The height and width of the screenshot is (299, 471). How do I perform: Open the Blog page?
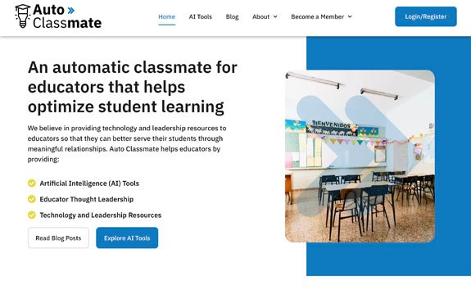232,17
